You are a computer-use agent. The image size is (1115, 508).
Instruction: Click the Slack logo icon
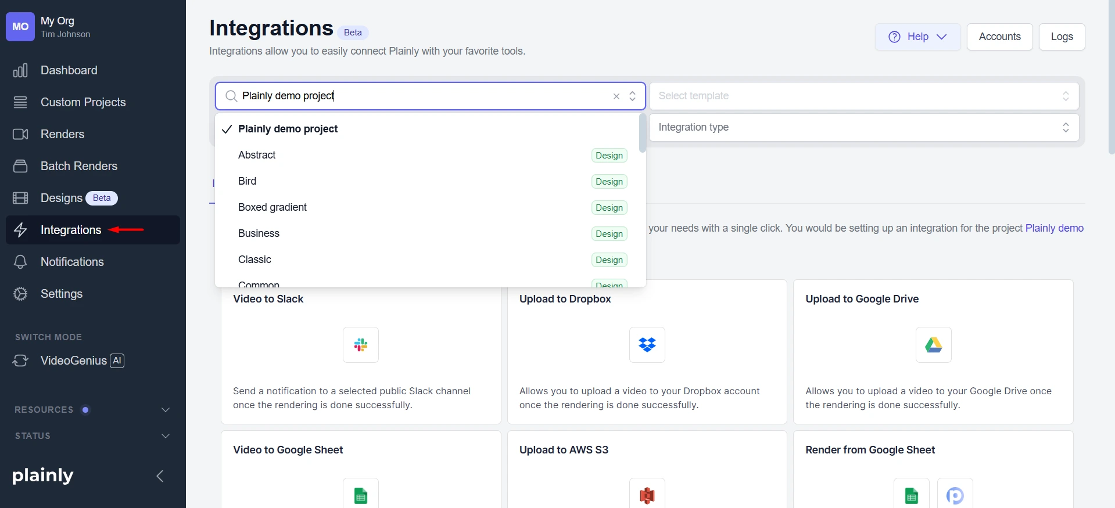point(361,345)
